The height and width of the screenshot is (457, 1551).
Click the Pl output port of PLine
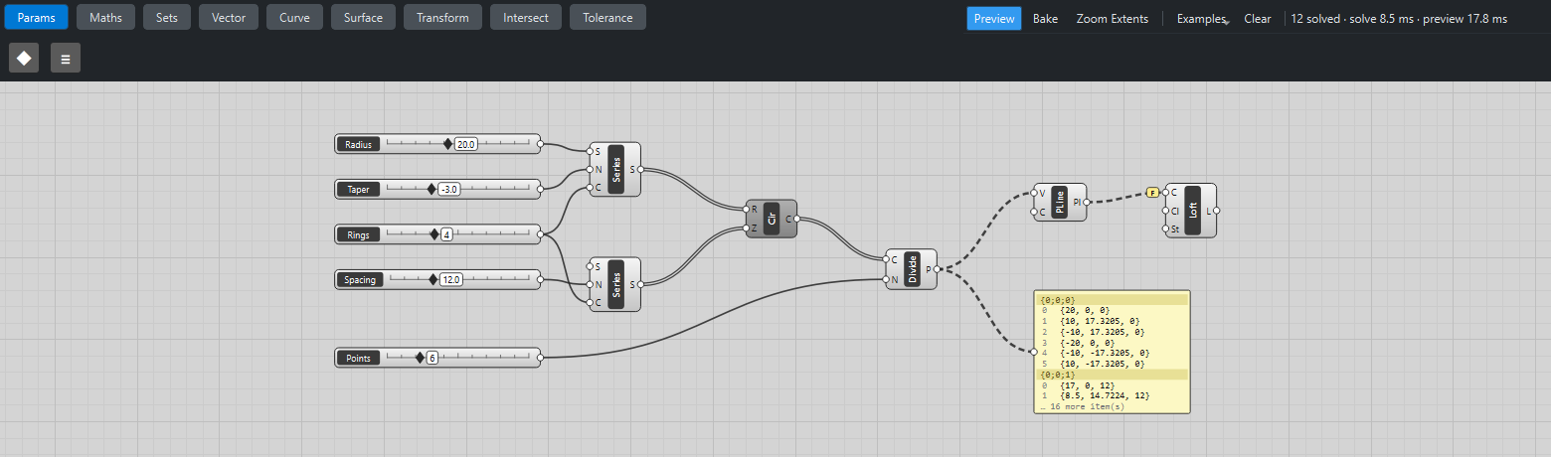[x=1086, y=202]
